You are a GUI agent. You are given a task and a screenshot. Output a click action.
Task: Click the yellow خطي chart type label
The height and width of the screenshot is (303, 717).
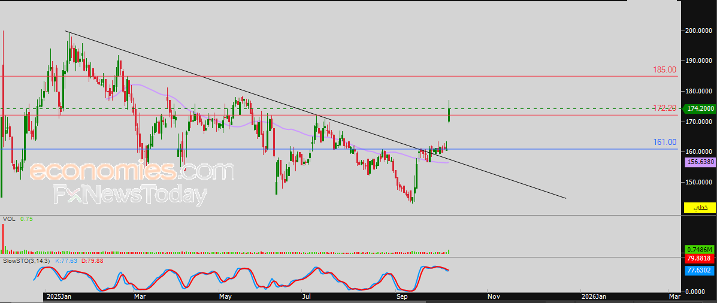click(700, 208)
